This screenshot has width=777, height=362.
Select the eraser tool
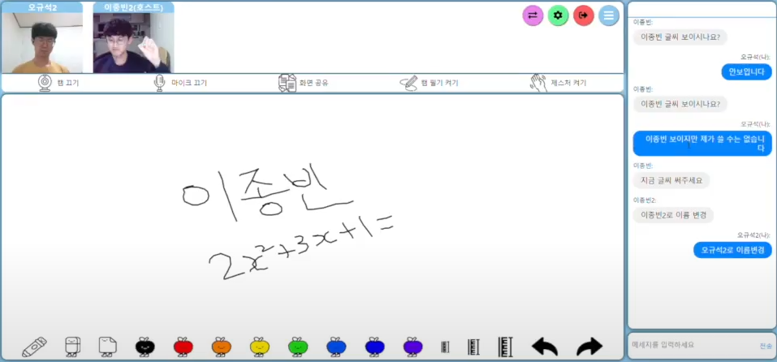coord(73,346)
